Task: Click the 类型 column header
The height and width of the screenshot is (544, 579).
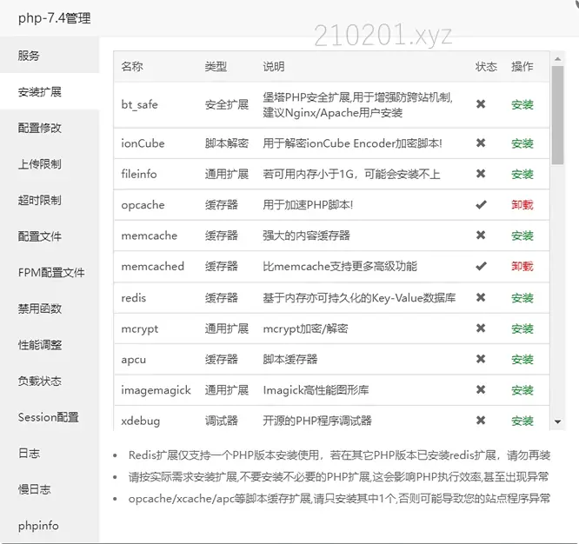Action: [x=216, y=66]
